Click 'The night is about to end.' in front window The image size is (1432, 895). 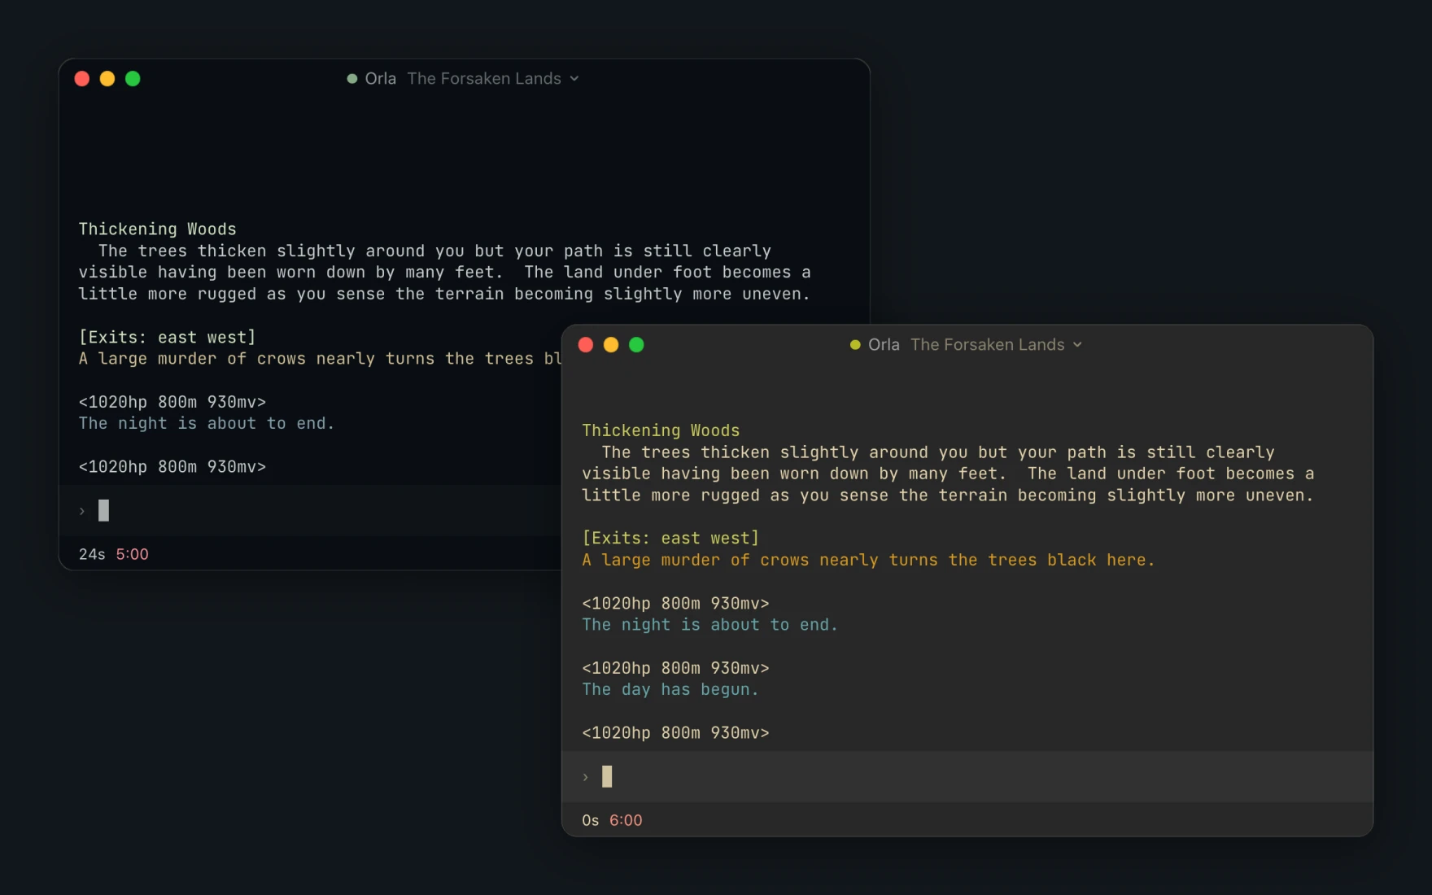tap(709, 625)
